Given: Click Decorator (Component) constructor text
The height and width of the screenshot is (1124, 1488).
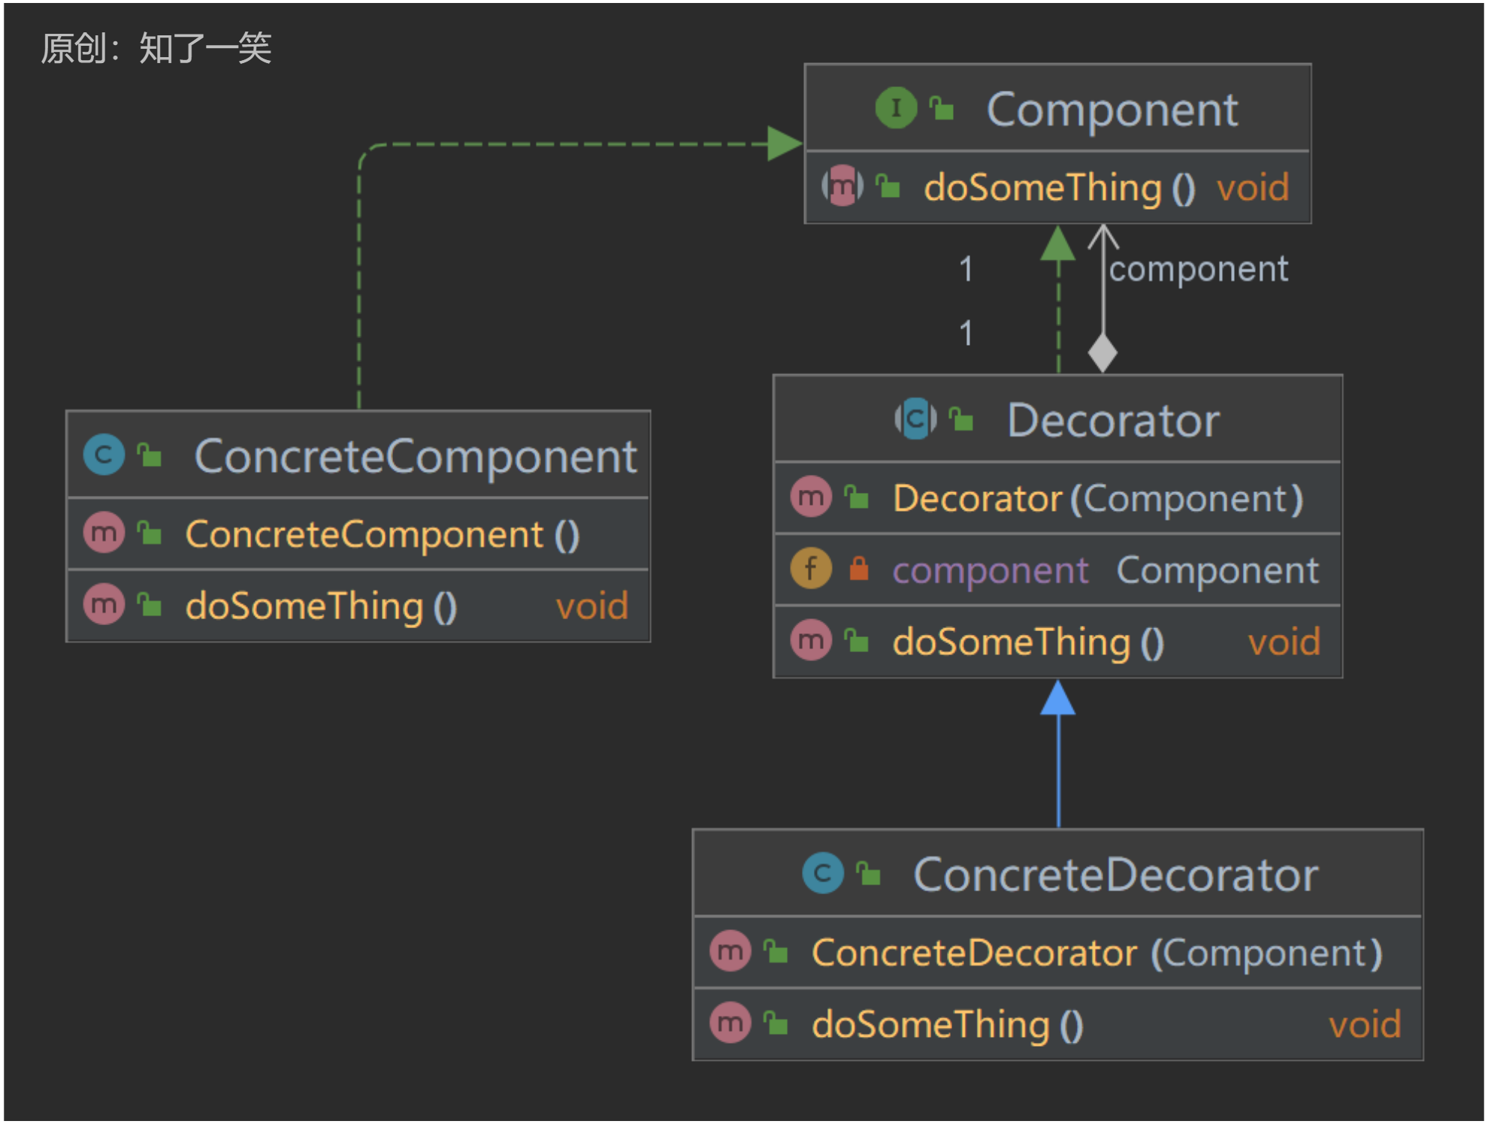Looking at the screenshot, I should (1098, 498).
